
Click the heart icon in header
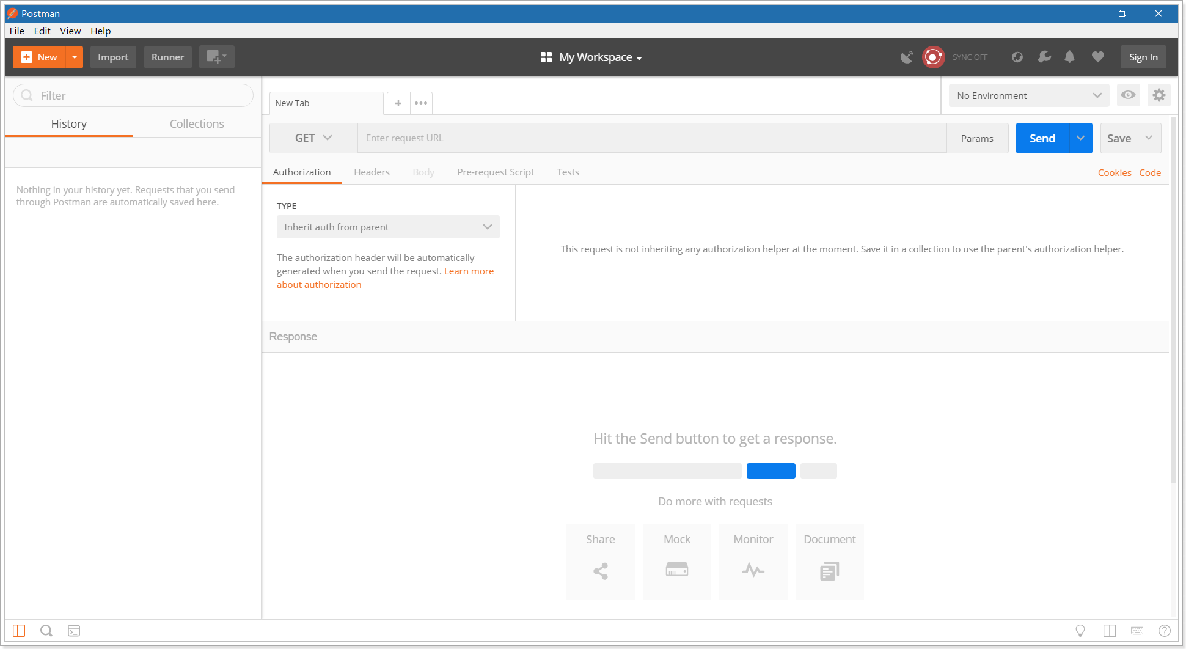pyautogui.click(x=1098, y=57)
